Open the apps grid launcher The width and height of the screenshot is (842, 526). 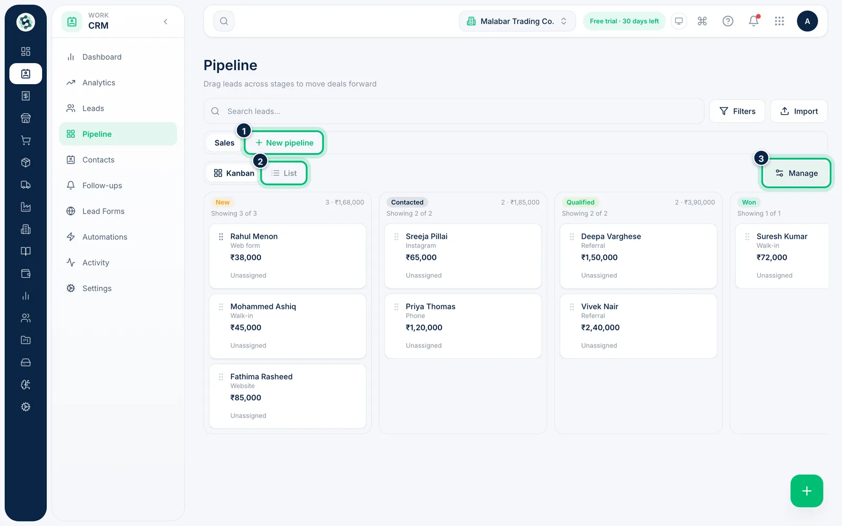tap(779, 21)
